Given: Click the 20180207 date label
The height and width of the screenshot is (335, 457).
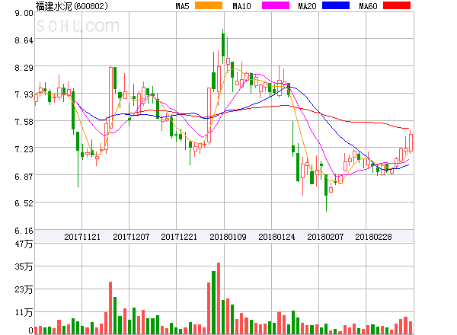Looking at the screenshot, I should (325, 237).
